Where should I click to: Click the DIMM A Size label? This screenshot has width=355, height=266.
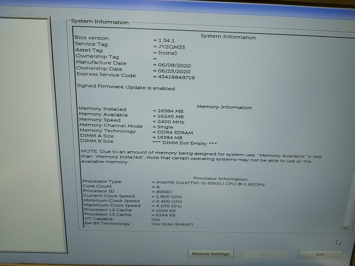97,136
